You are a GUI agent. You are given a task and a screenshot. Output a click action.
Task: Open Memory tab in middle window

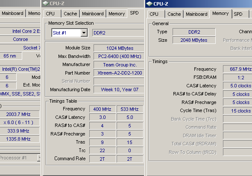[x=117, y=14]
